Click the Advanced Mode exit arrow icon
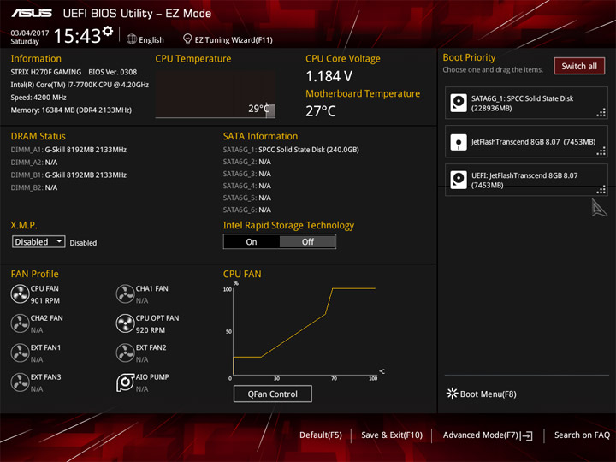This screenshot has width=616, height=462. tap(526, 435)
